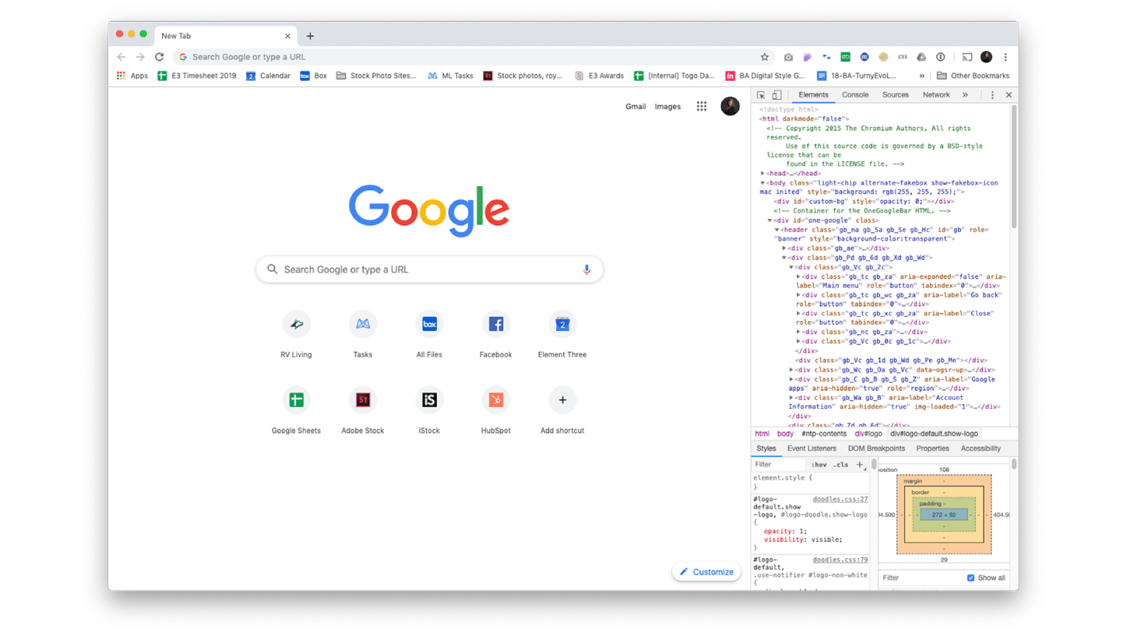Image resolution: width=1125 pixels, height=632 pixels.
Task: Click the browser forward arrow
Action: 140,57
